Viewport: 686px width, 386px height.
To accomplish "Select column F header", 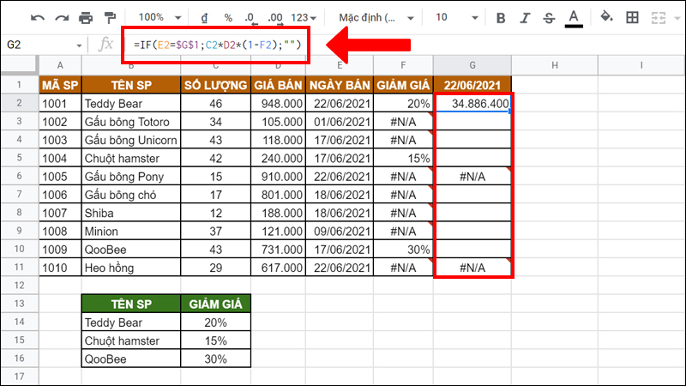I will [x=403, y=65].
